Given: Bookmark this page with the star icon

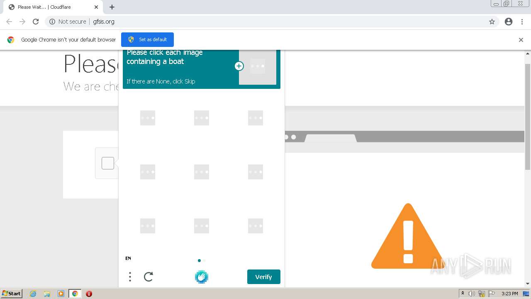Looking at the screenshot, I should 492,22.
